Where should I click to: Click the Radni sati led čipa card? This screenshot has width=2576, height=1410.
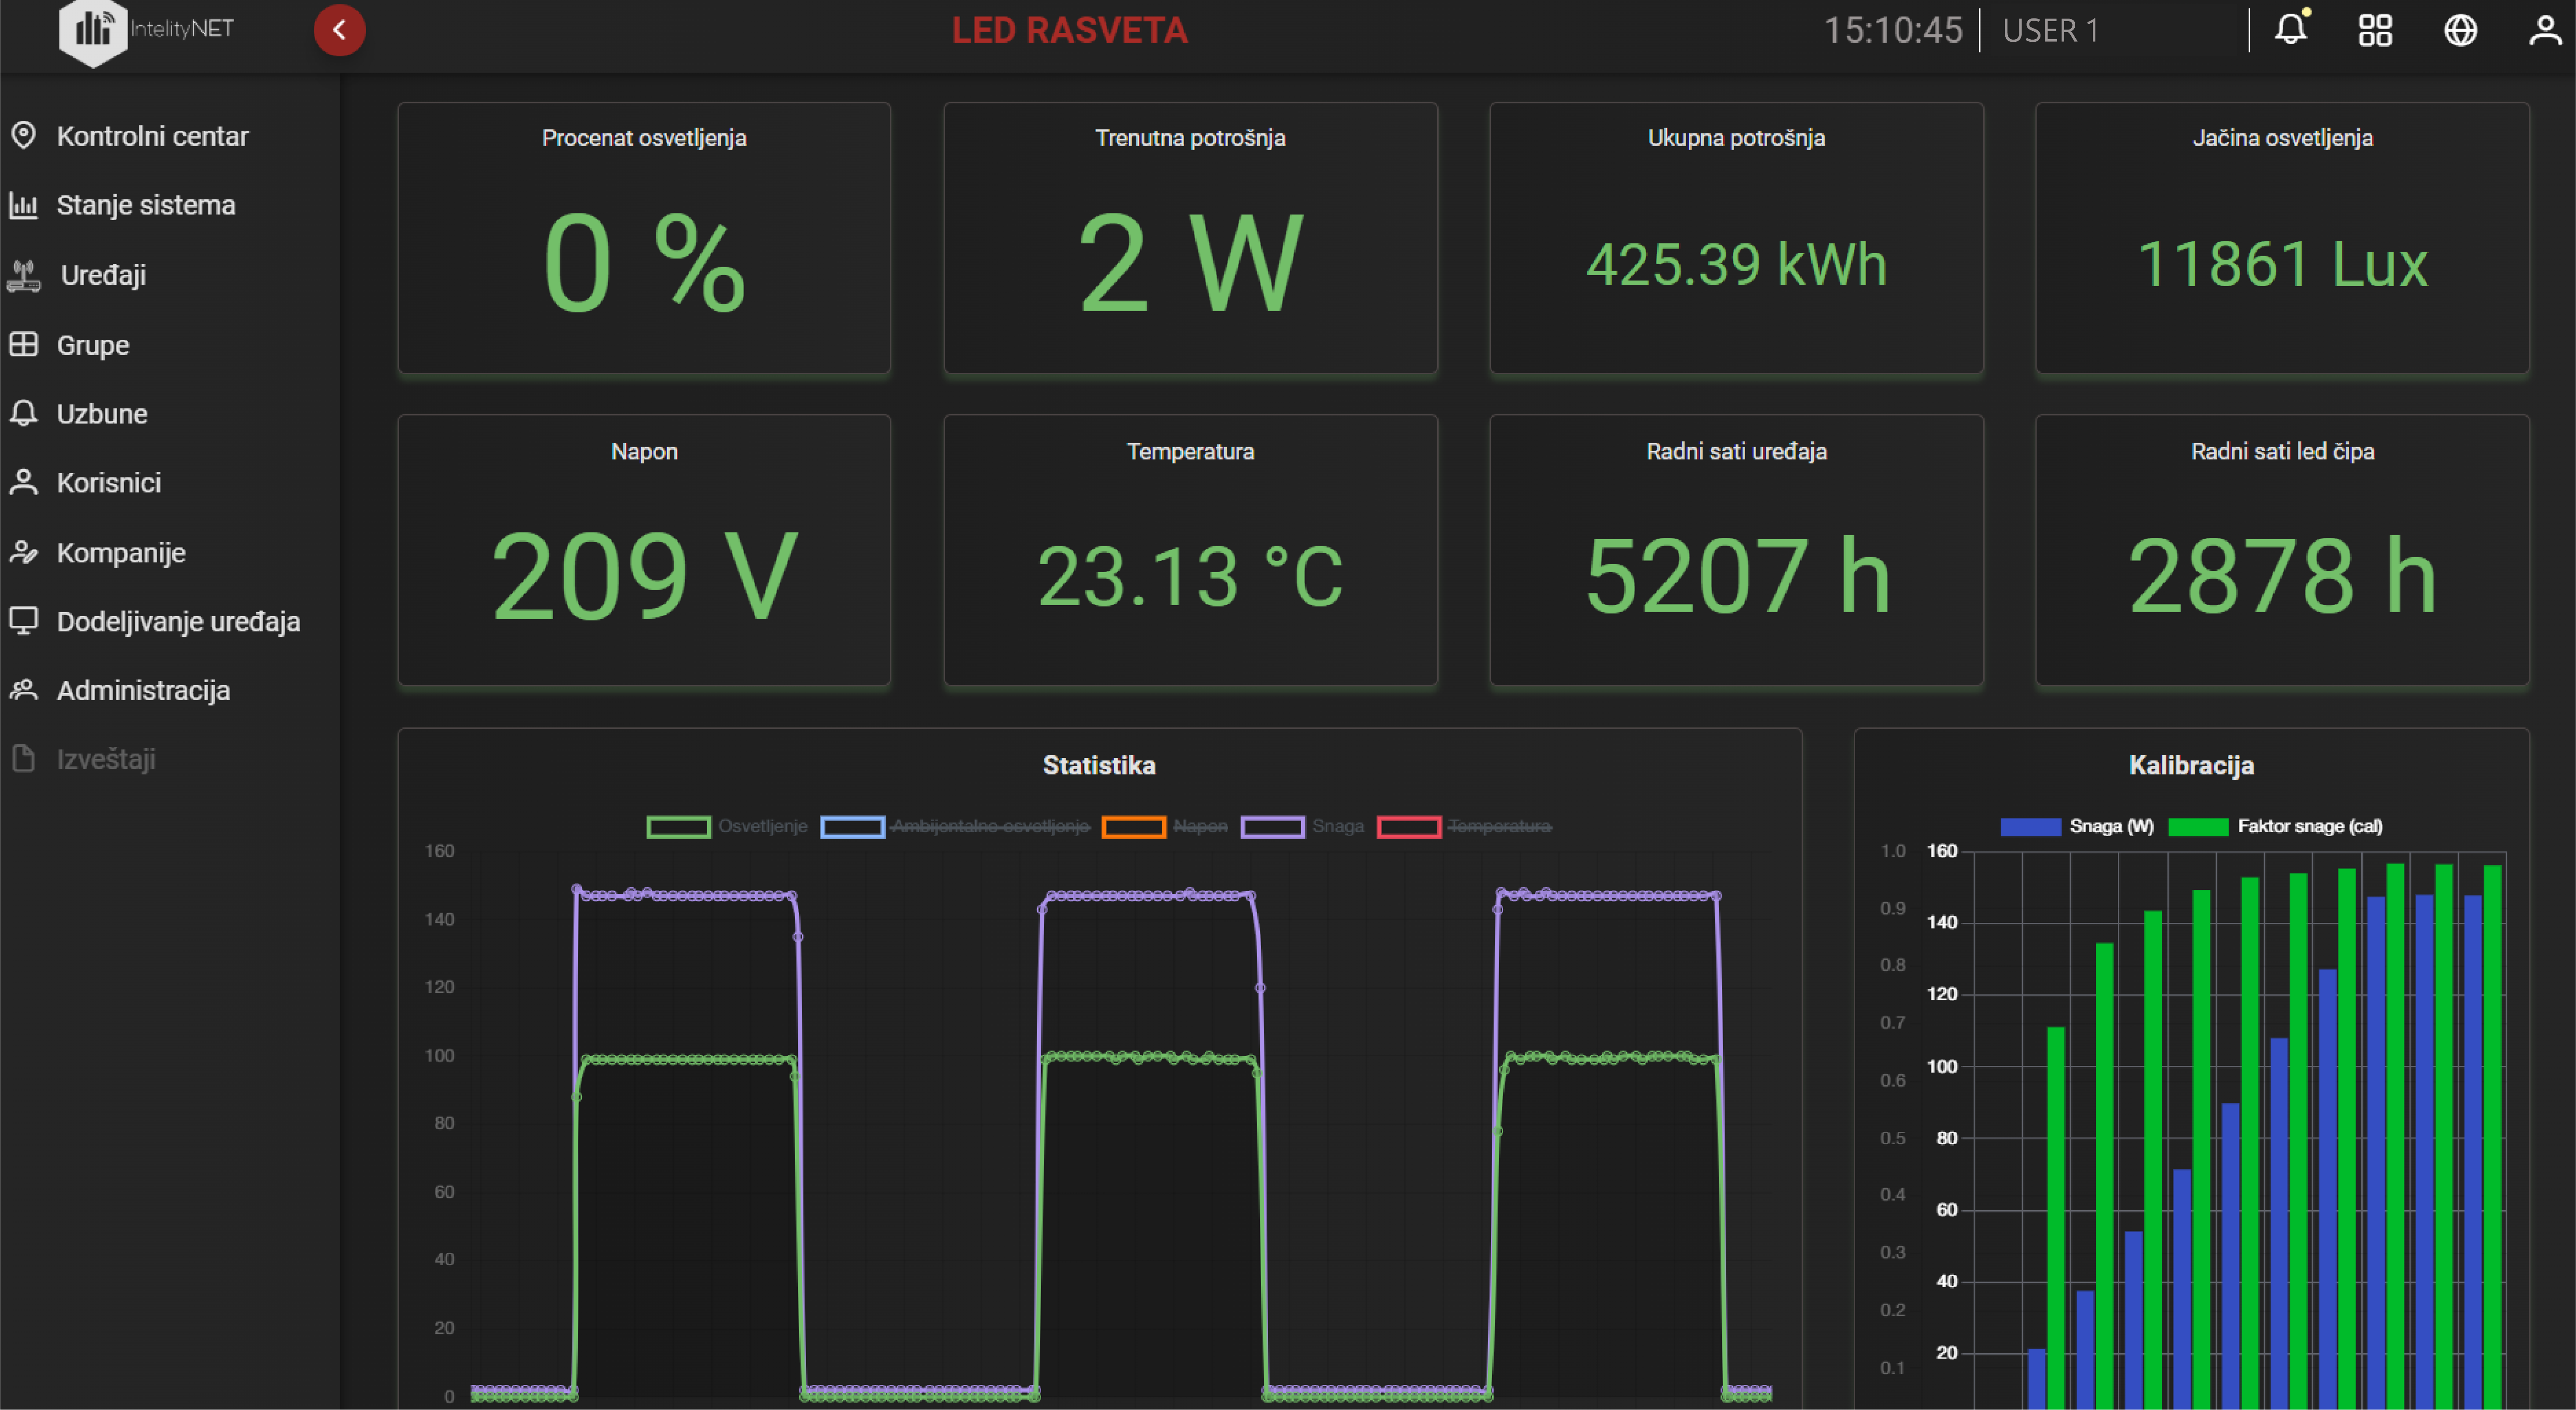[x=2282, y=550]
